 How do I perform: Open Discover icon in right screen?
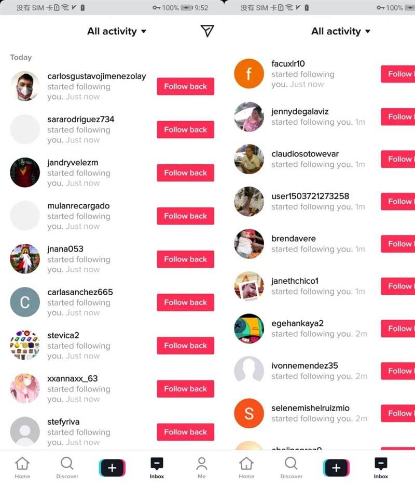[x=291, y=463]
